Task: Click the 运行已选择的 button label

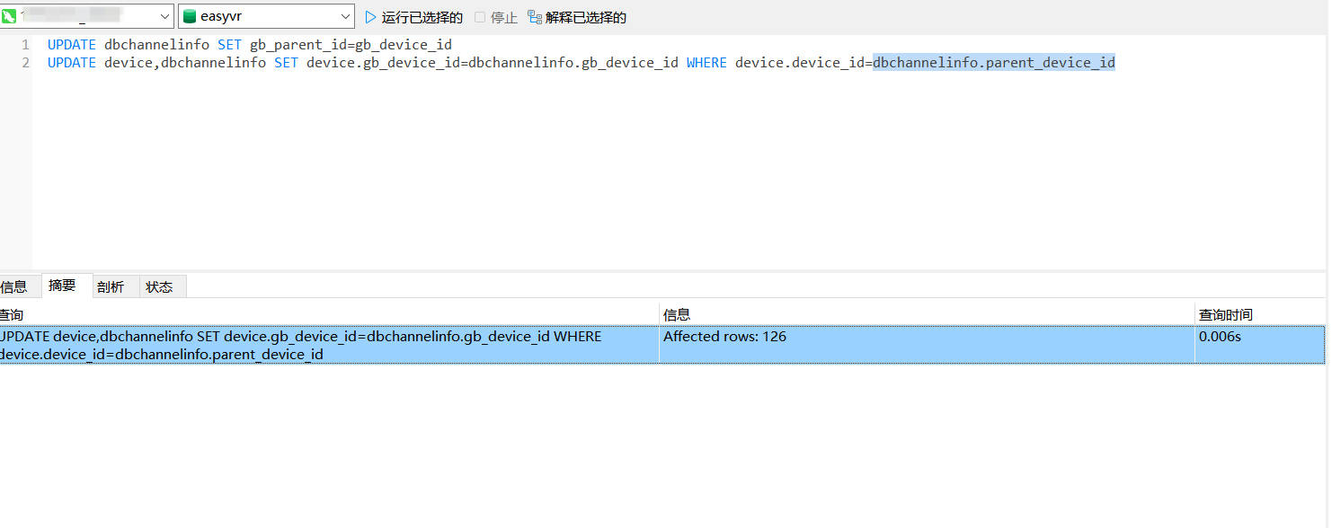Action: pos(422,17)
